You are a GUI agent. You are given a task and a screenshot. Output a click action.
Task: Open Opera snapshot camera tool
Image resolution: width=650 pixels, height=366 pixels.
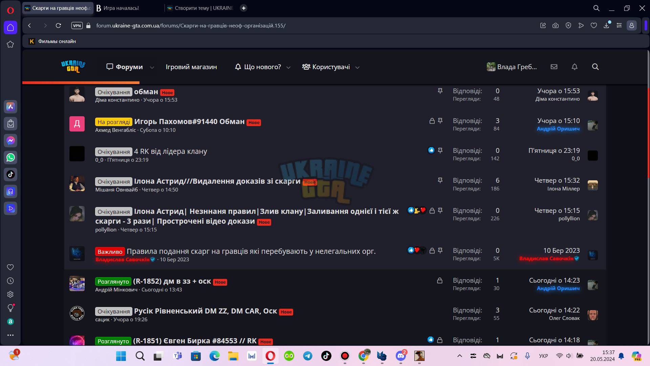556,25
